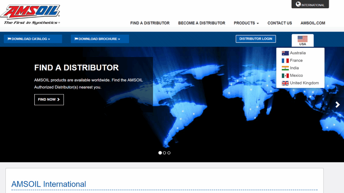Advance the carousel with the right arrow
Viewport: 344px width, 193px height.
pyautogui.click(x=338, y=105)
